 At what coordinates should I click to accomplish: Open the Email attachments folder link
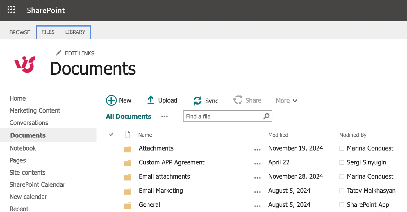click(x=164, y=177)
